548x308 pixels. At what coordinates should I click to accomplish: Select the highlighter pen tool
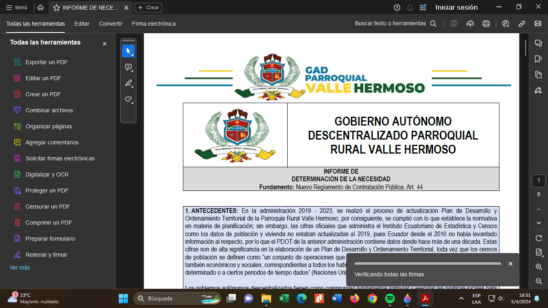pyautogui.click(x=128, y=83)
